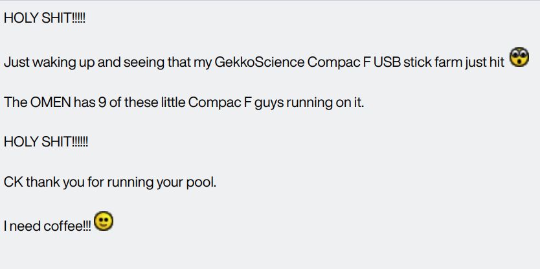The height and width of the screenshot is (269, 540).
Task: Click the text 'I need coffee!!!'
Action: [47, 226]
